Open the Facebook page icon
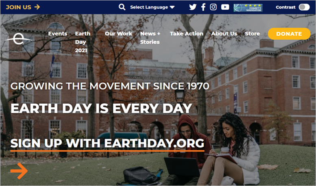316x186 pixels. point(203,7)
